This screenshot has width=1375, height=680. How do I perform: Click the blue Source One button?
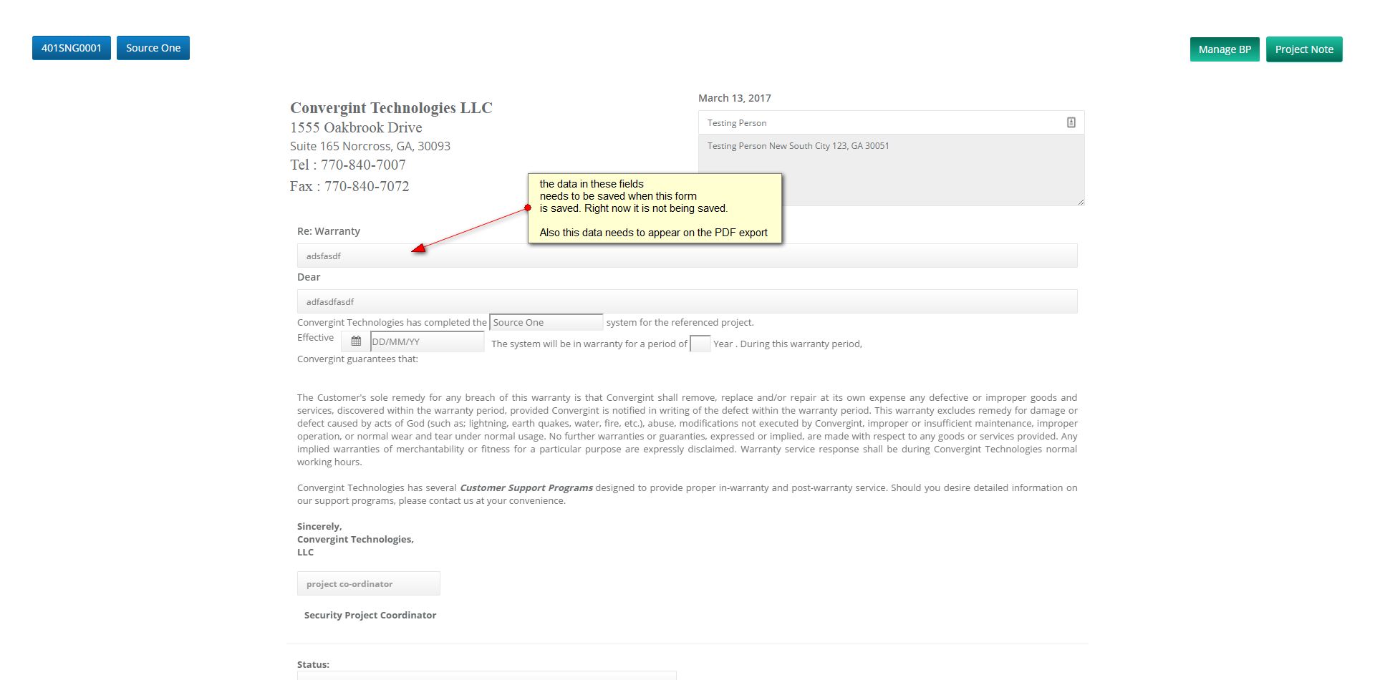[x=153, y=48]
